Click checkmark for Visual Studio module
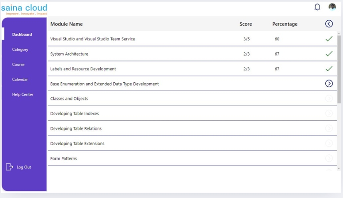The width and height of the screenshot is (343, 198). (329, 39)
